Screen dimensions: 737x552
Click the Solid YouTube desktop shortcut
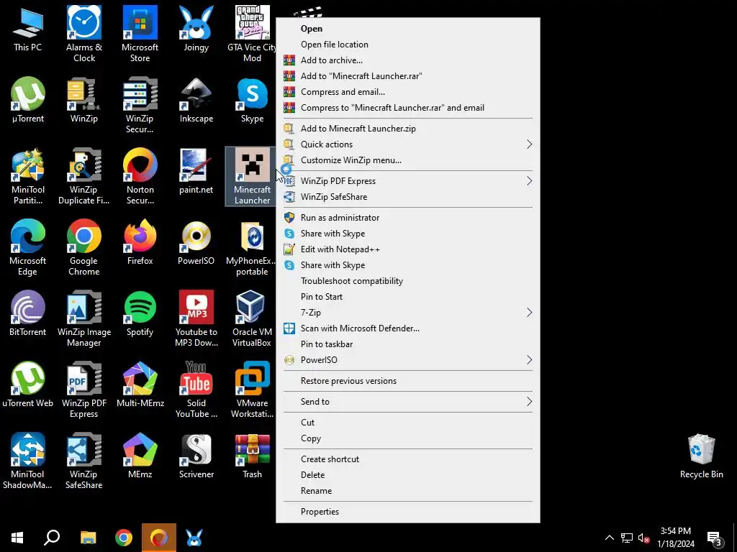click(x=196, y=390)
